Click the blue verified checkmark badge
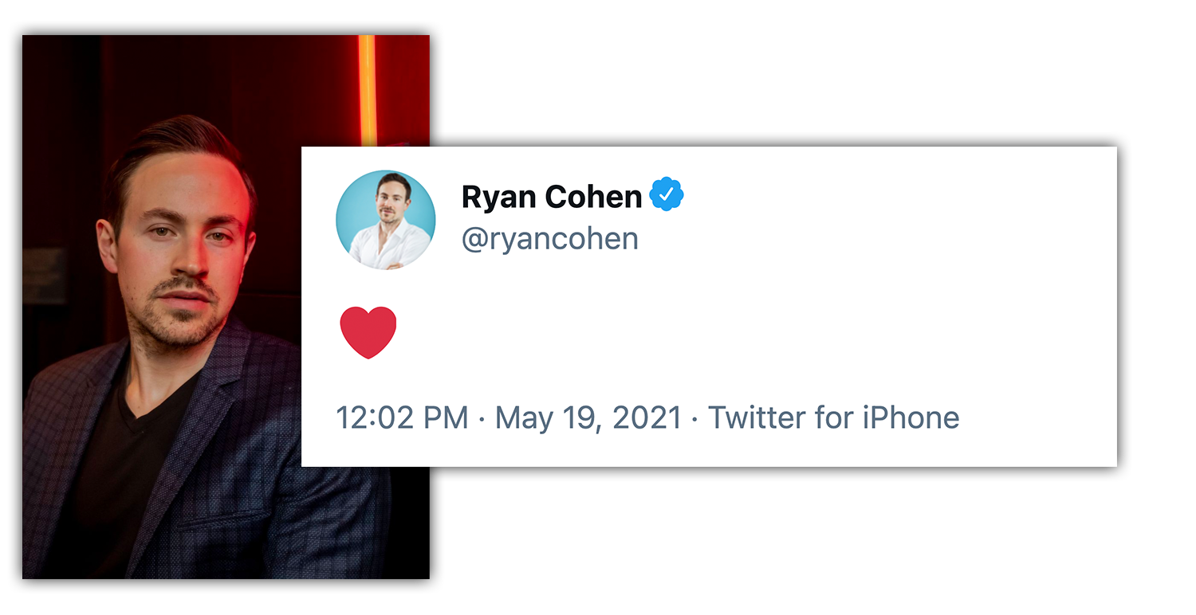The image size is (1196, 615). tap(667, 195)
